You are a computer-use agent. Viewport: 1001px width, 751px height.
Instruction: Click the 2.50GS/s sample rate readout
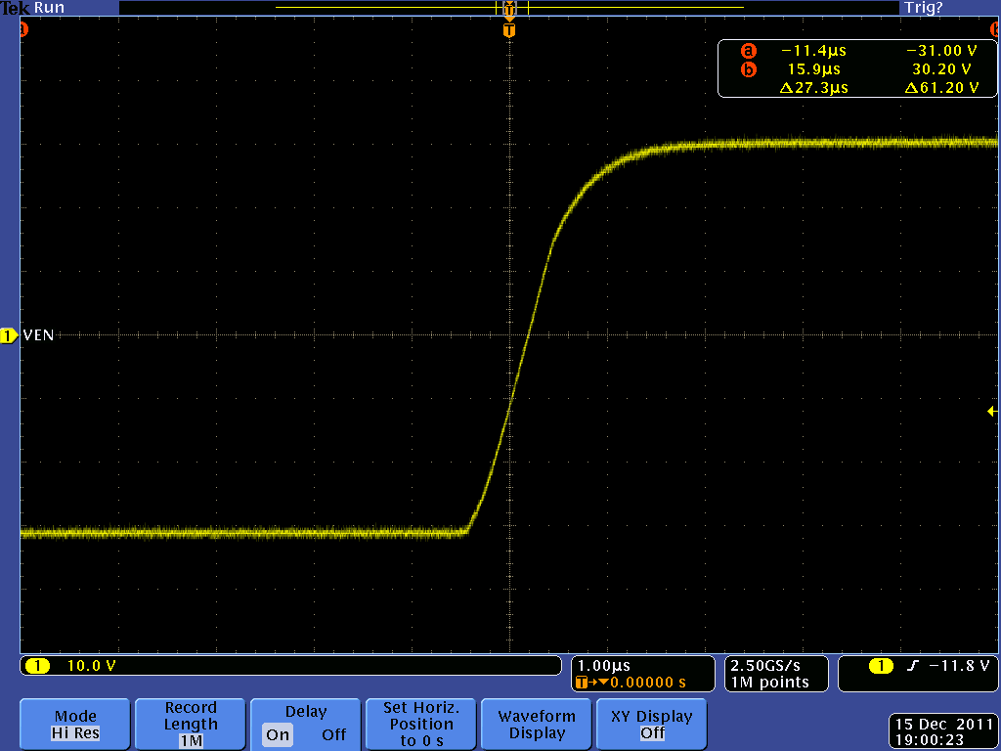pos(765,666)
